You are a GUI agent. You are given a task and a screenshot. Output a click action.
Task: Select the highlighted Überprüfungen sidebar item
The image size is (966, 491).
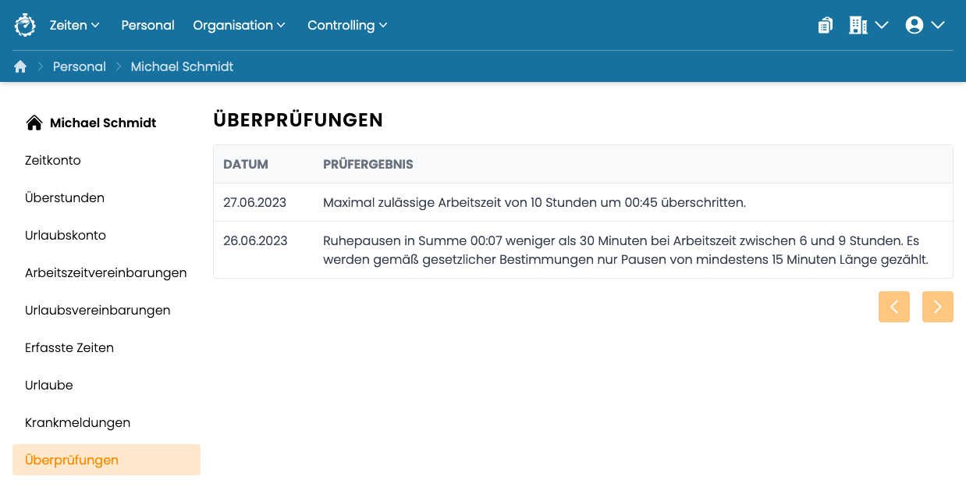click(106, 460)
